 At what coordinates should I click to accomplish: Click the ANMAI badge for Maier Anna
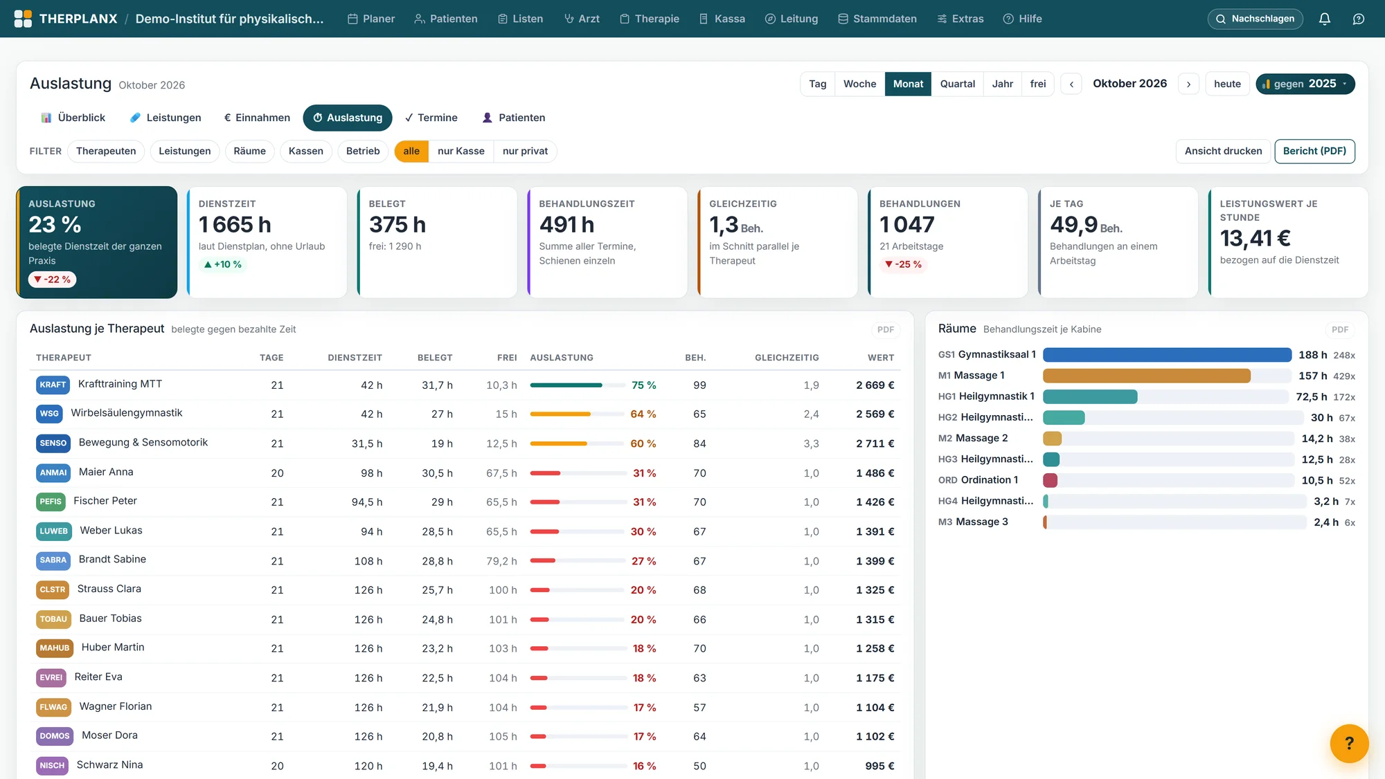point(53,473)
